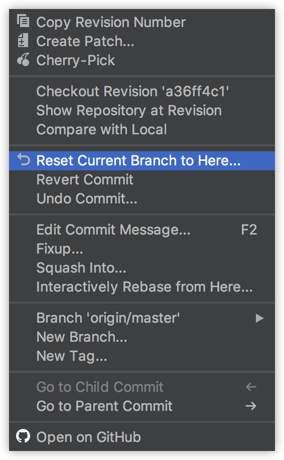Select the Fixup... option

142,249
